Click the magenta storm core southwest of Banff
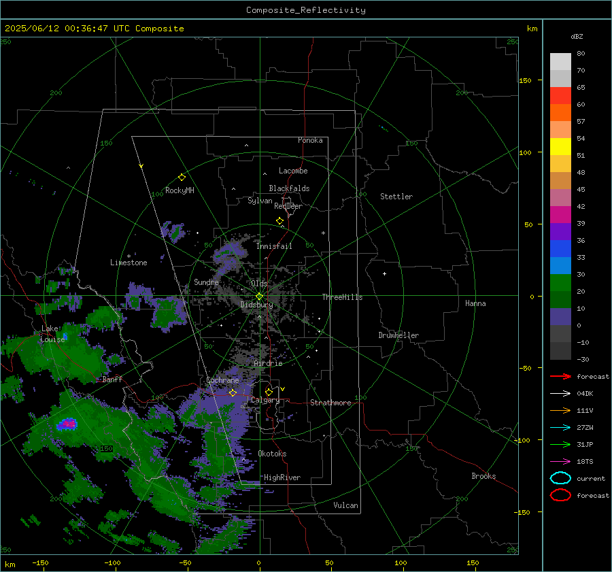The image size is (612, 572). pyautogui.click(x=69, y=423)
